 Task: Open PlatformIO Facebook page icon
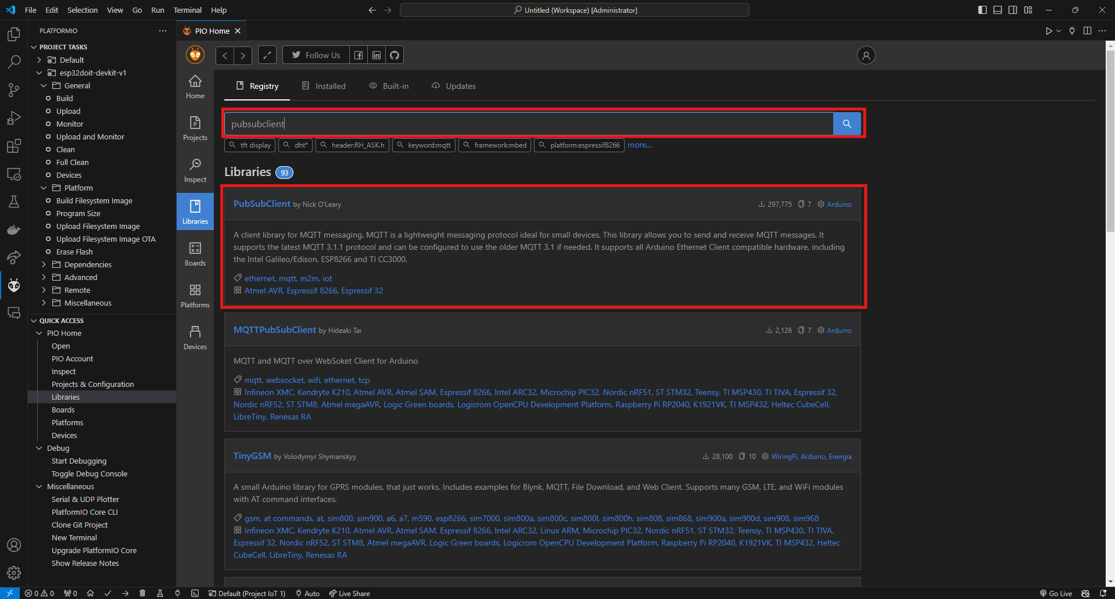358,55
